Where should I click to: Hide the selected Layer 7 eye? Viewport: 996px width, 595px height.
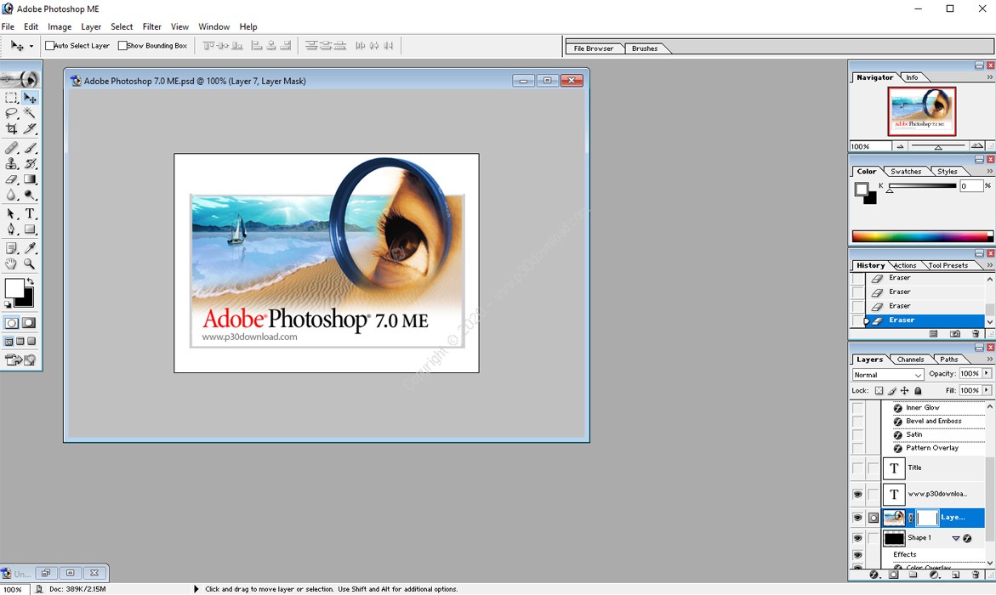point(857,518)
